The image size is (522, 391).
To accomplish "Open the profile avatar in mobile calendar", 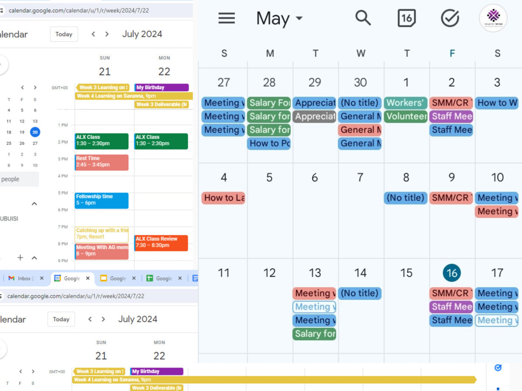I will coord(493,18).
